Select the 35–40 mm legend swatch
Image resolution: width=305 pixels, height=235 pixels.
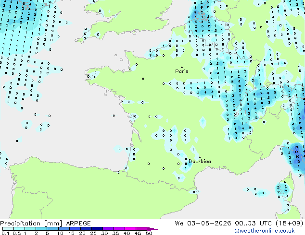coord(119,229)
